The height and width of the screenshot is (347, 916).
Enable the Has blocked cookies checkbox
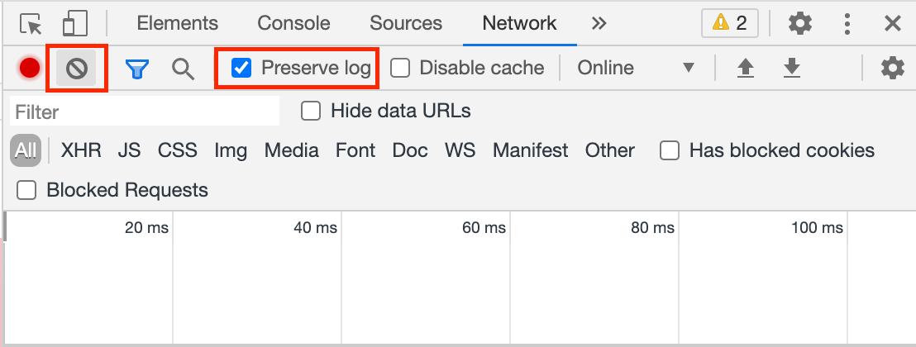(670, 150)
